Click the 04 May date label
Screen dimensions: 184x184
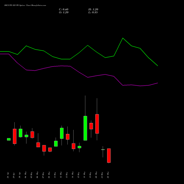point(25,175)
